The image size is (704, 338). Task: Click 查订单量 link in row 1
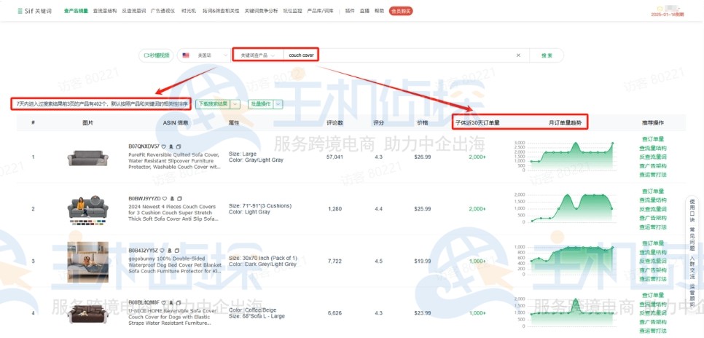click(x=653, y=139)
